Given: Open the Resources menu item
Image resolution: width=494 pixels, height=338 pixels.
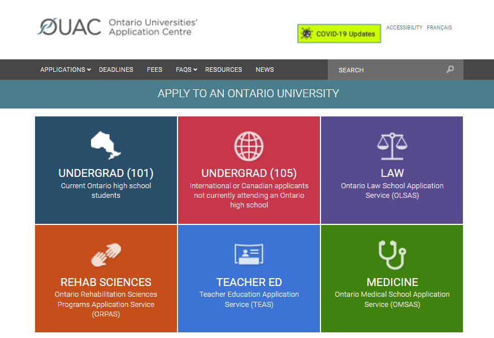Looking at the screenshot, I should coord(223,70).
